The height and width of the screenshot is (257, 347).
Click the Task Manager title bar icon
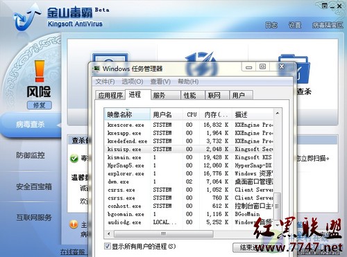pyautogui.click(x=96, y=69)
